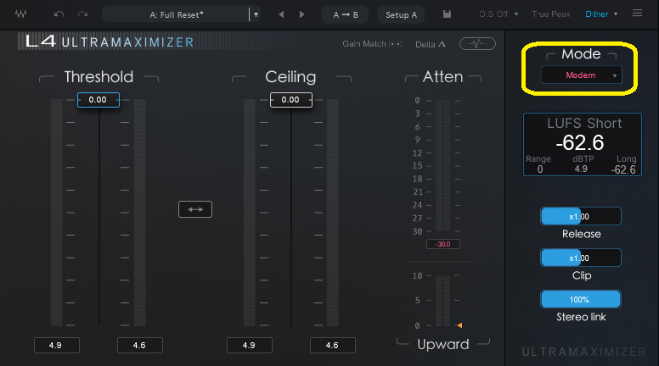This screenshot has height=366, width=659.
Task: Click the Setup A button
Action: point(402,14)
